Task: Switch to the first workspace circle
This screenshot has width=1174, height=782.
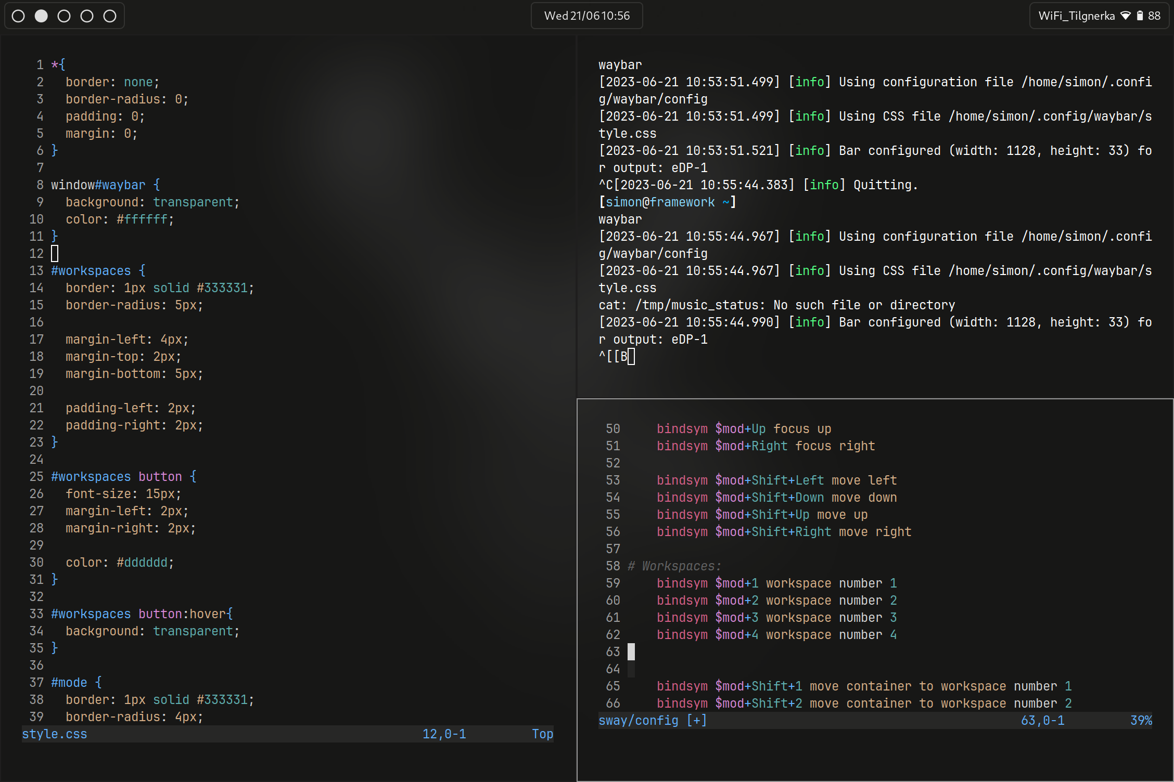Action: 18,16
